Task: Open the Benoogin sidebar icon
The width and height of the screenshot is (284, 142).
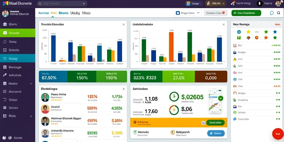Action: pos(5,67)
